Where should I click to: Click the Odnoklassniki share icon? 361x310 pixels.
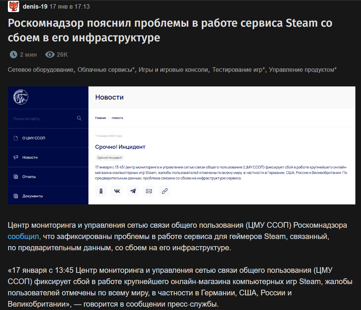[101, 191]
